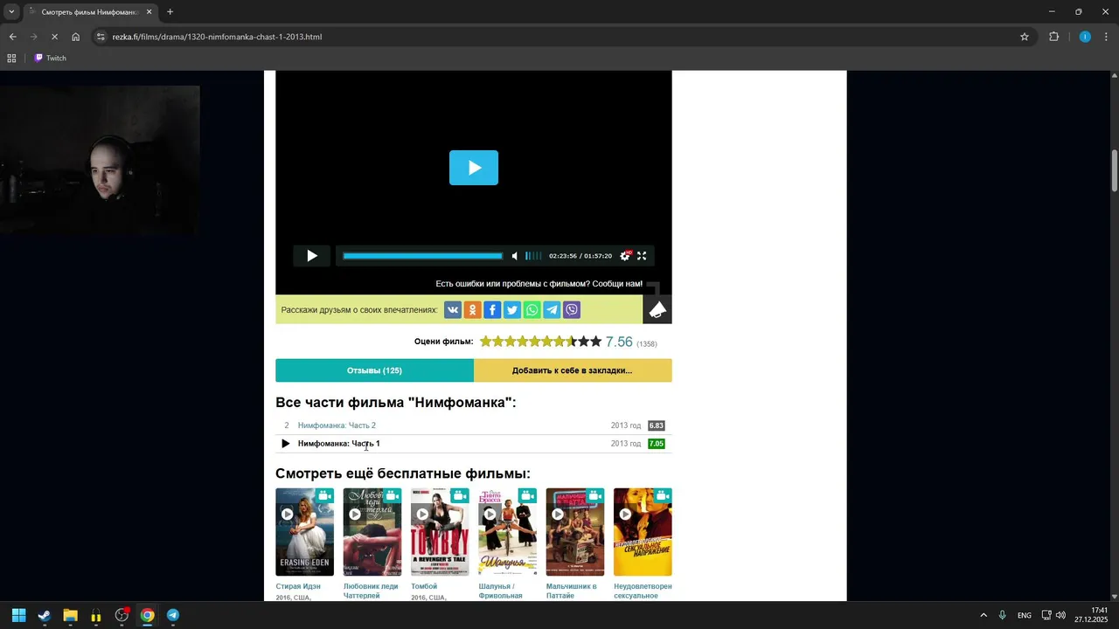Go to browser home page icon
Viewport: 1119px width, 629px height.
click(76, 37)
